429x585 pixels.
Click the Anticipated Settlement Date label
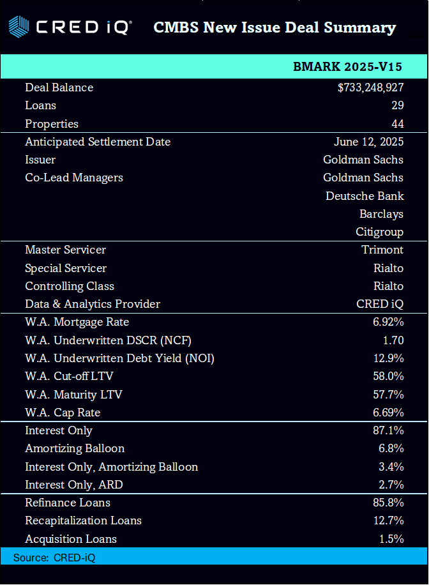98,142
